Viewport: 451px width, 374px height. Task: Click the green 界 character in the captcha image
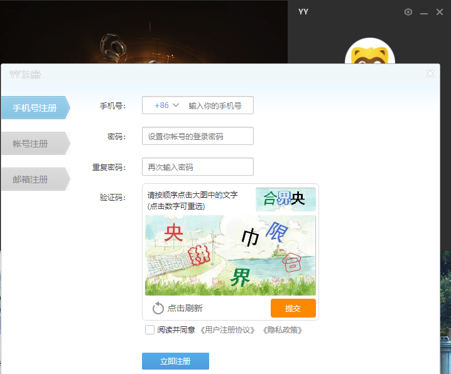point(241,277)
